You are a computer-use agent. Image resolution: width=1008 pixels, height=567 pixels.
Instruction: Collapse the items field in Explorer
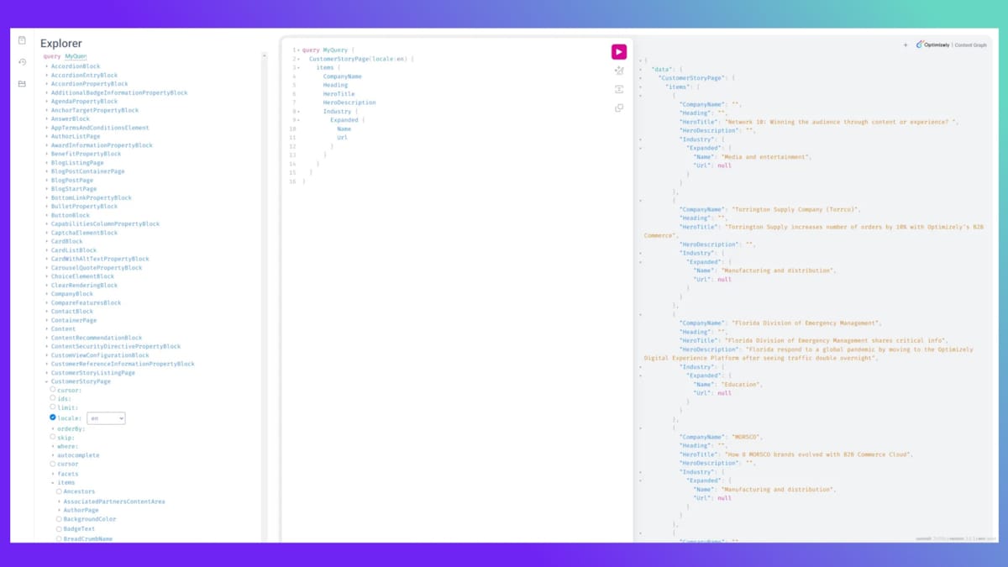53,483
